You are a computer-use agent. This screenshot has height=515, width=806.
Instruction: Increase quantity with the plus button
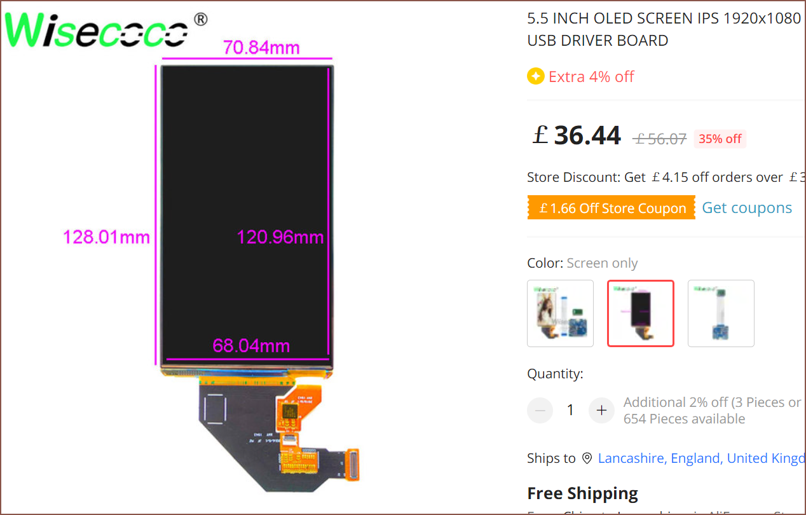(601, 410)
